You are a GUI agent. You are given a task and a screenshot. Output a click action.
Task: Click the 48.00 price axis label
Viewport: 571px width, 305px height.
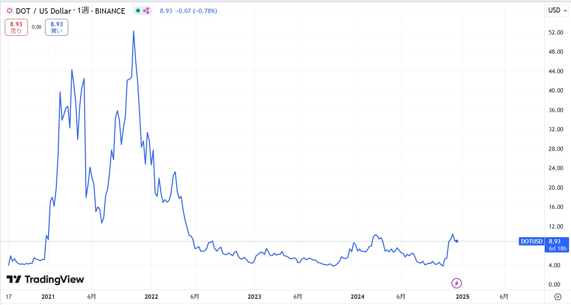tap(556, 52)
